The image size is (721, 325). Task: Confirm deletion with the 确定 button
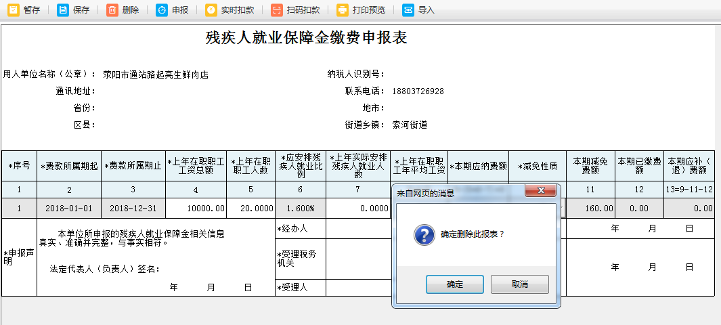coord(454,284)
